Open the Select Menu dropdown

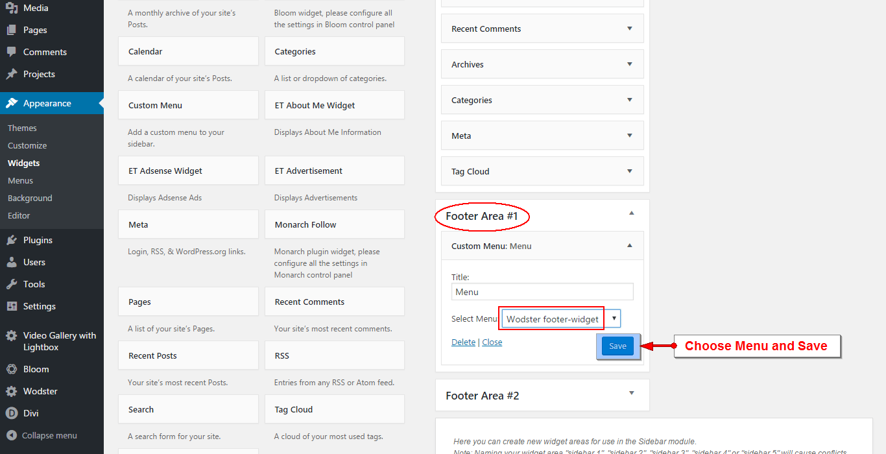(560, 318)
